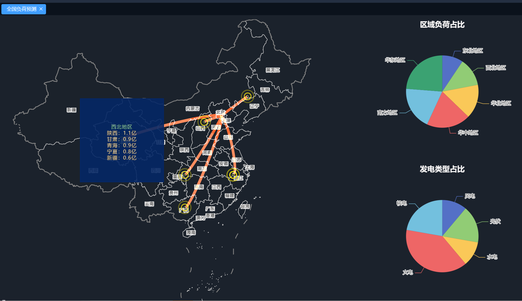Select the 全国负荷预测 tab

(x=21, y=9)
